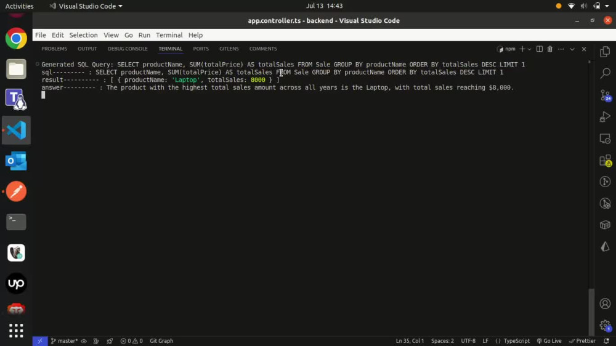The height and width of the screenshot is (346, 616).
Task: Open errors and warnings count status item
Action: 132,341
